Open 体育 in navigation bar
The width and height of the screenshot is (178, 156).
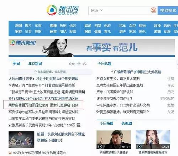coord(53,32)
